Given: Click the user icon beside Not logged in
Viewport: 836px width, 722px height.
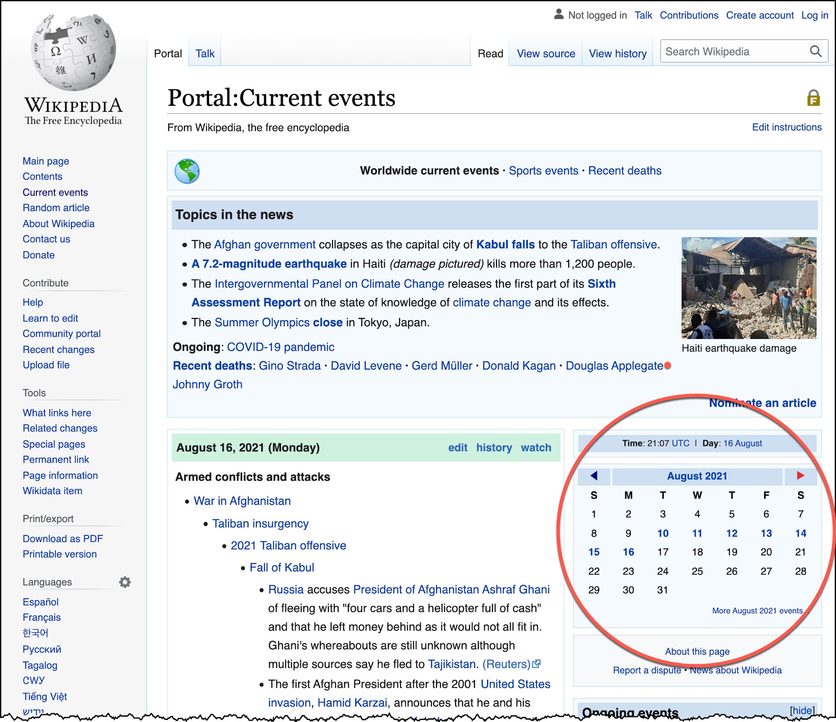Looking at the screenshot, I should pyautogui.click(x=558, y=15).
